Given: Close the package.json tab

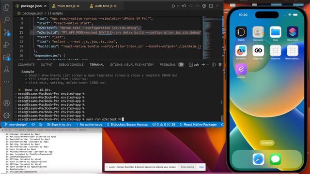Looking at the screenshot, I should [x=45, y=6].
